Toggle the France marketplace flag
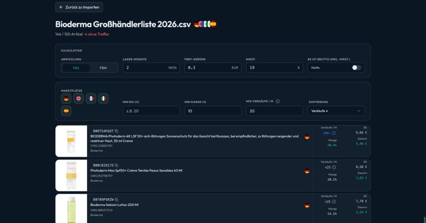Screen dimensions: 426x223 click(x=91, y=98)
